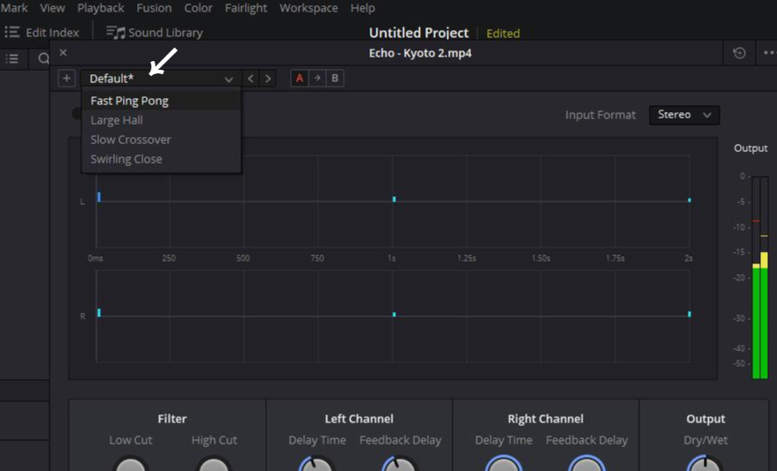Open the Playback menu

[x=101, y=8]
